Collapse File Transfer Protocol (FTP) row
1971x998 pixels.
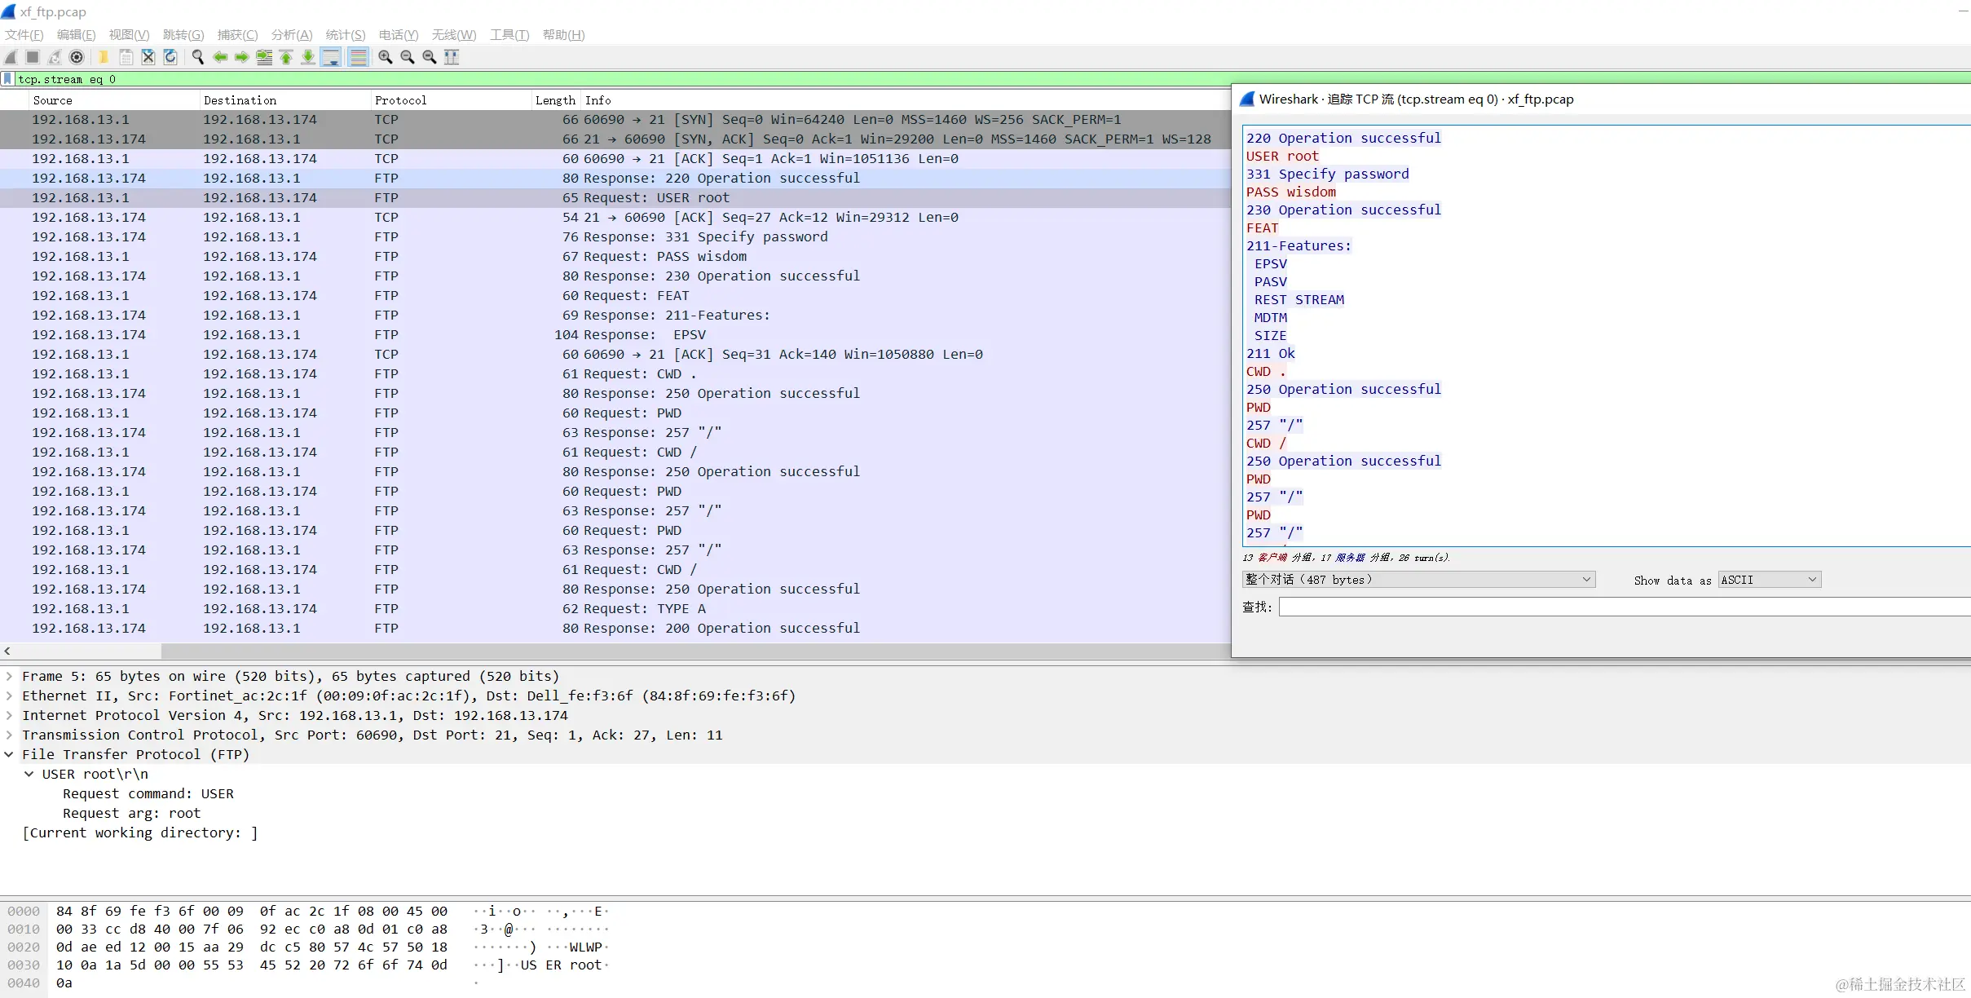click(9, 754)
